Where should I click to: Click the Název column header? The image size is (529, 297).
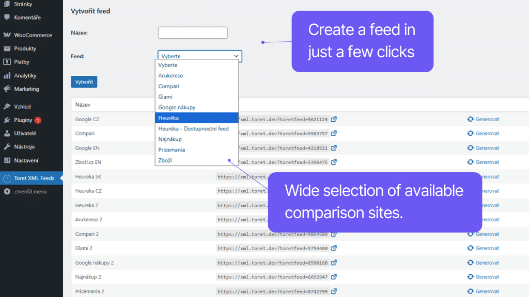83,105
